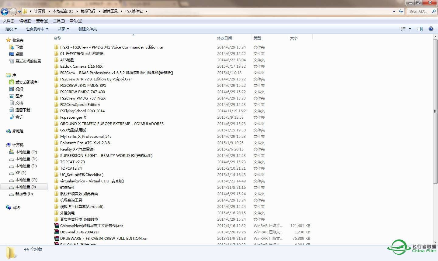This screenshot has height=261, width=438.
Task: Go to 插件工具 in the address breadcrumb
Action: pos(110,11)
